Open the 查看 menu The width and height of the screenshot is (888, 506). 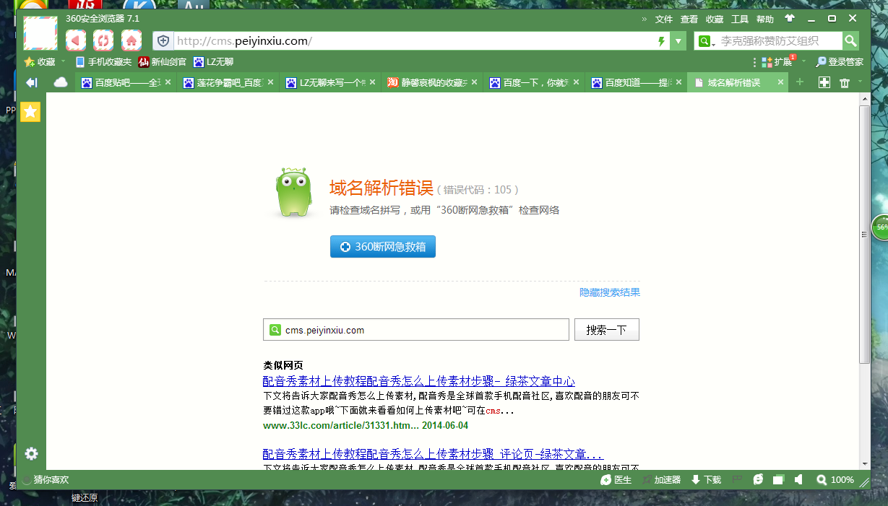tap(689, 19)
